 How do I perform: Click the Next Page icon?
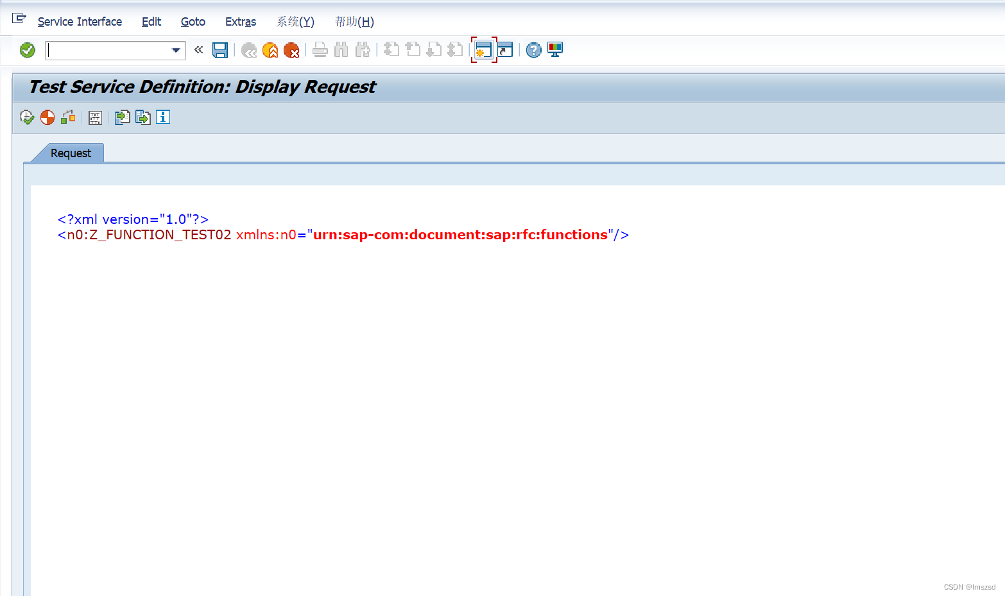(x=434, y=49)
